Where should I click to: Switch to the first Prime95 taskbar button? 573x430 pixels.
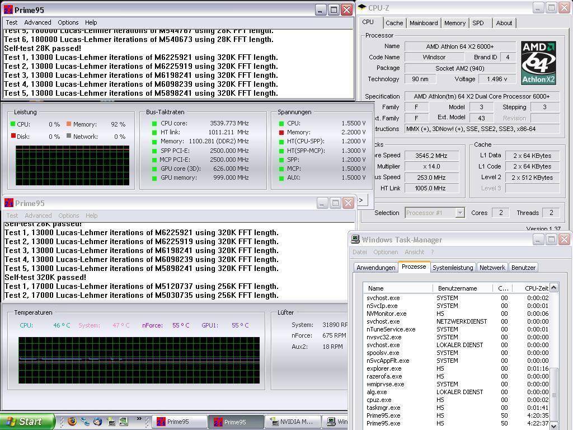click(179, 422)
